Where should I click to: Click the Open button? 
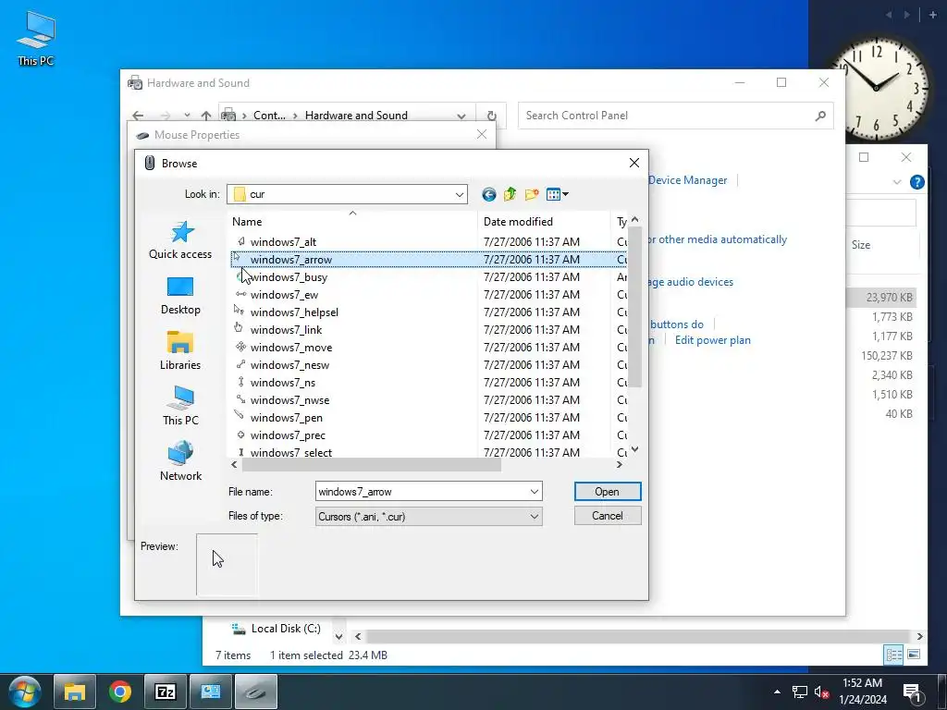[x=607, y=492]
